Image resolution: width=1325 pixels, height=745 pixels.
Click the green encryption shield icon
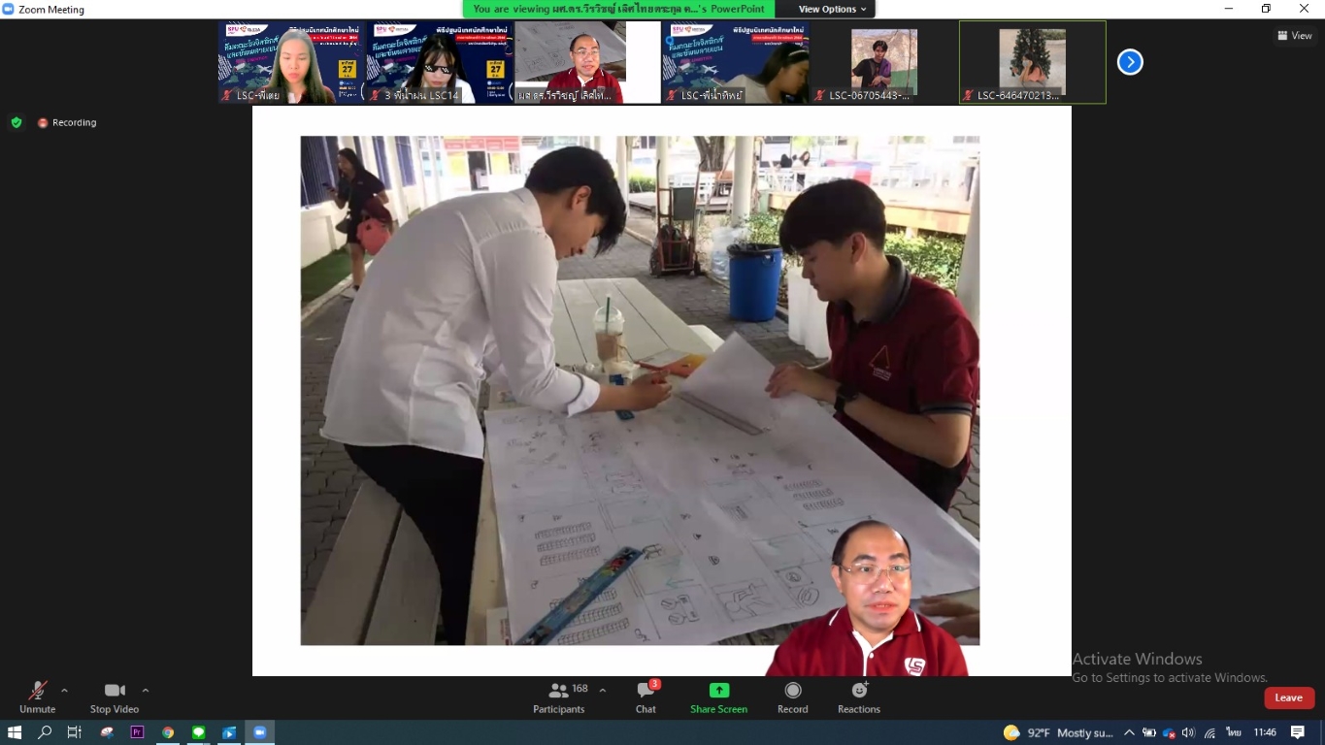(x=17, y=122)
